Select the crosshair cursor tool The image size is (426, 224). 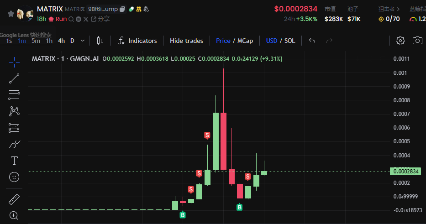tap(14, 62)
